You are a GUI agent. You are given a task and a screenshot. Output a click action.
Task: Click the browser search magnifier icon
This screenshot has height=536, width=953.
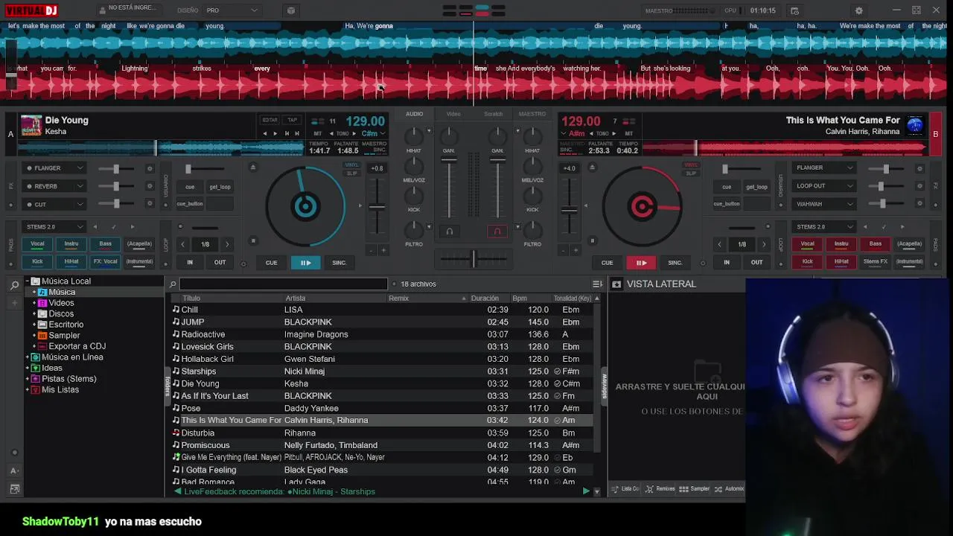(x=173, y=284)
